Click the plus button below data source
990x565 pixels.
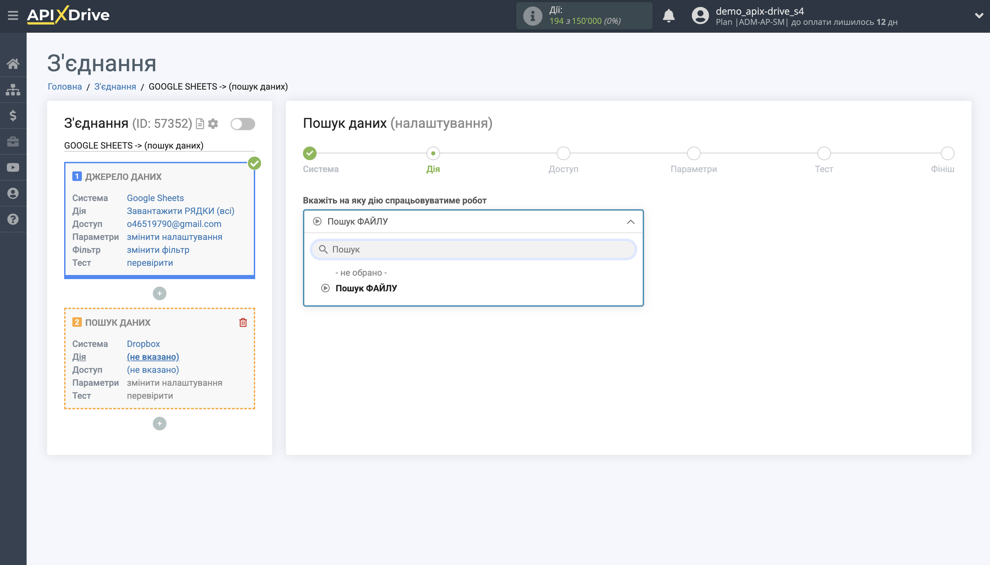[x=159, y=293]
